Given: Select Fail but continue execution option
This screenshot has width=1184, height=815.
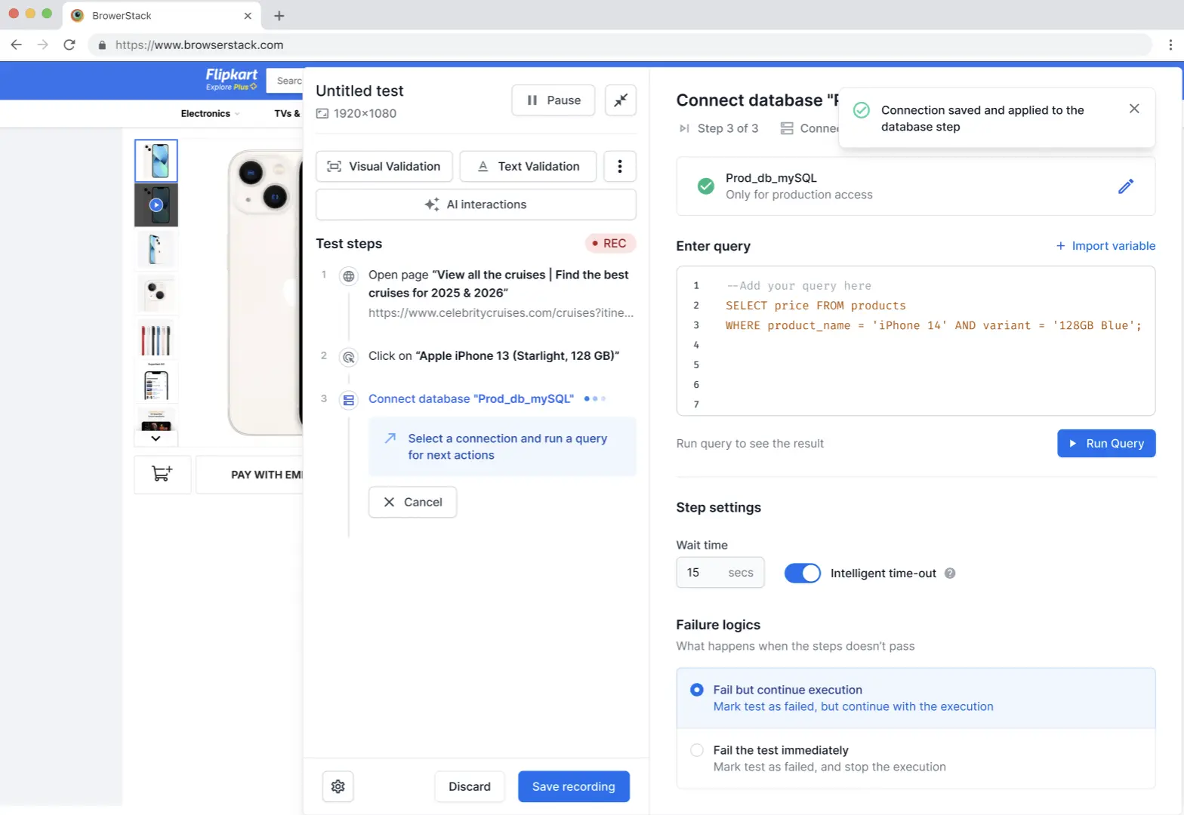Looking at the screenshot, I should tap(697, 690).
